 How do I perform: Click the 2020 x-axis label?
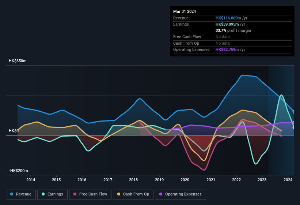(185, 180)
